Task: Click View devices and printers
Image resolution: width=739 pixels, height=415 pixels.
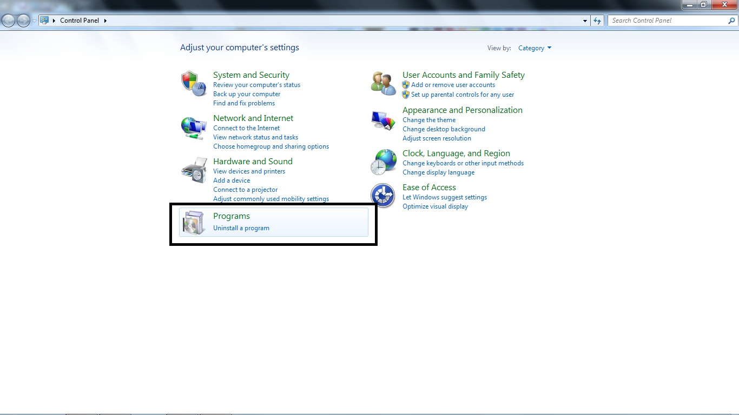Action: (x=249, y=171)
